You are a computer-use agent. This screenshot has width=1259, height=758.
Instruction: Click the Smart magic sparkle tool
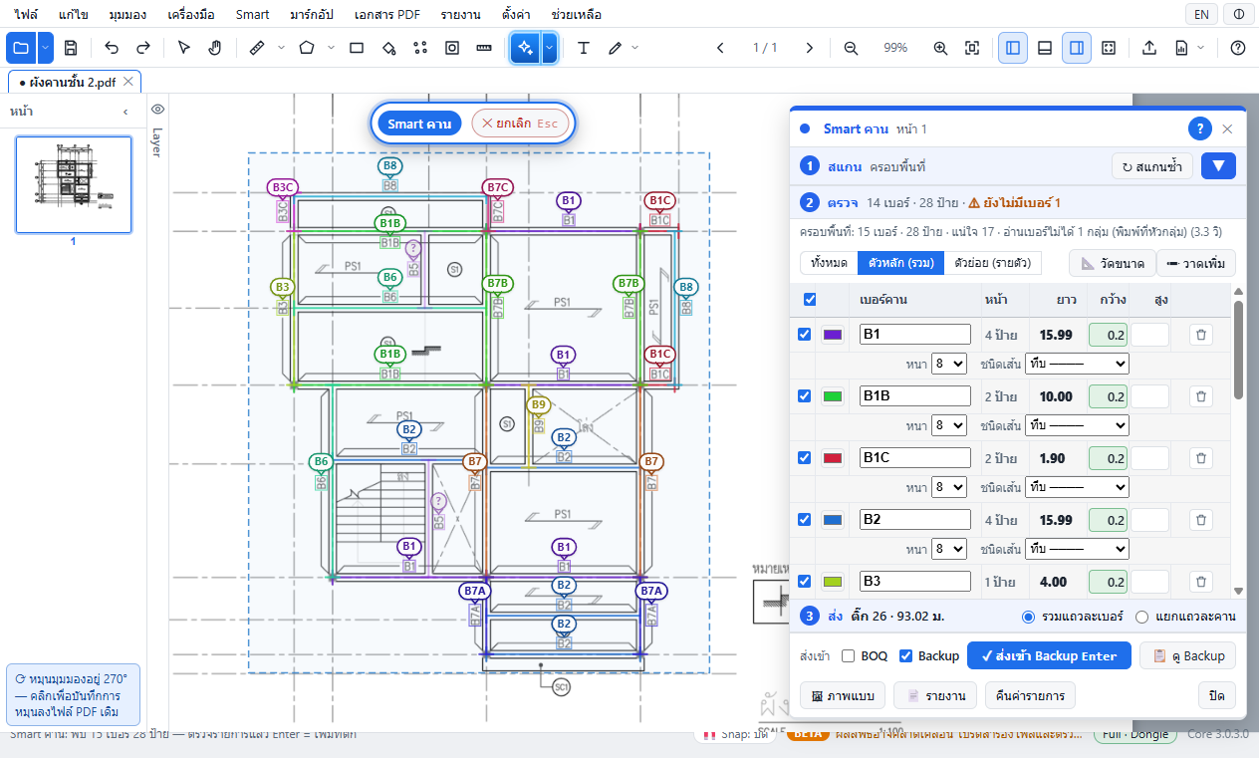pyautogui.click(x=525, y=48)
